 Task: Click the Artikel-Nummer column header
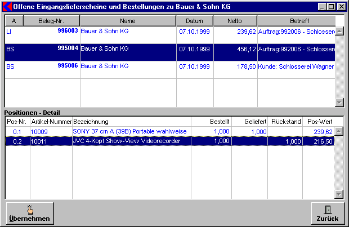51,122
